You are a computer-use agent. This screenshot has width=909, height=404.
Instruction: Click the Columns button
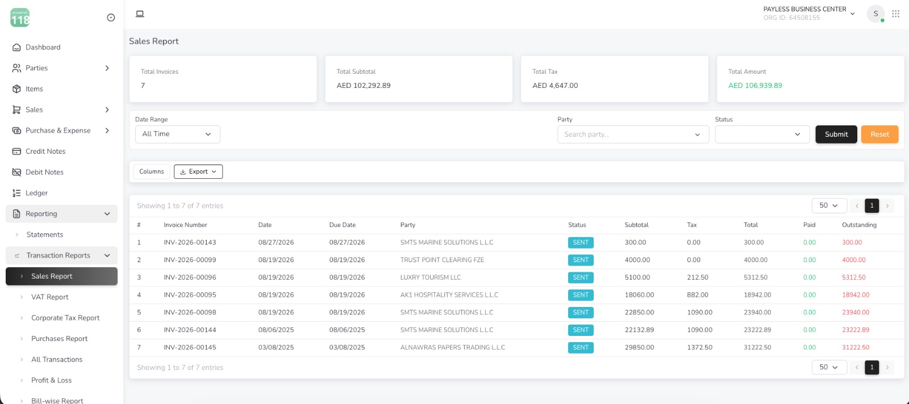pos(151,172)
